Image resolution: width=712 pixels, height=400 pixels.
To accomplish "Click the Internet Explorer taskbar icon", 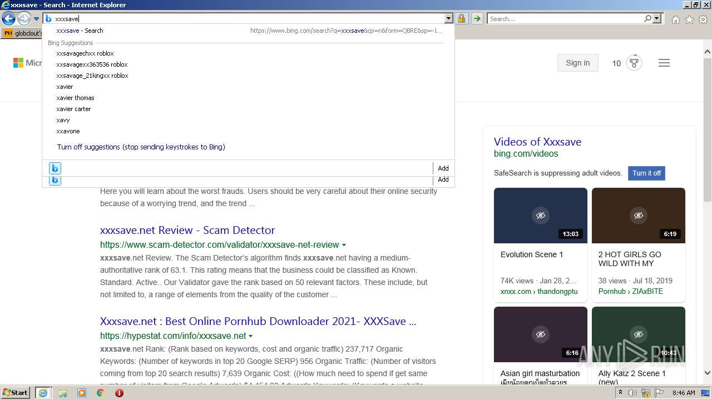I will pos(43,393).
